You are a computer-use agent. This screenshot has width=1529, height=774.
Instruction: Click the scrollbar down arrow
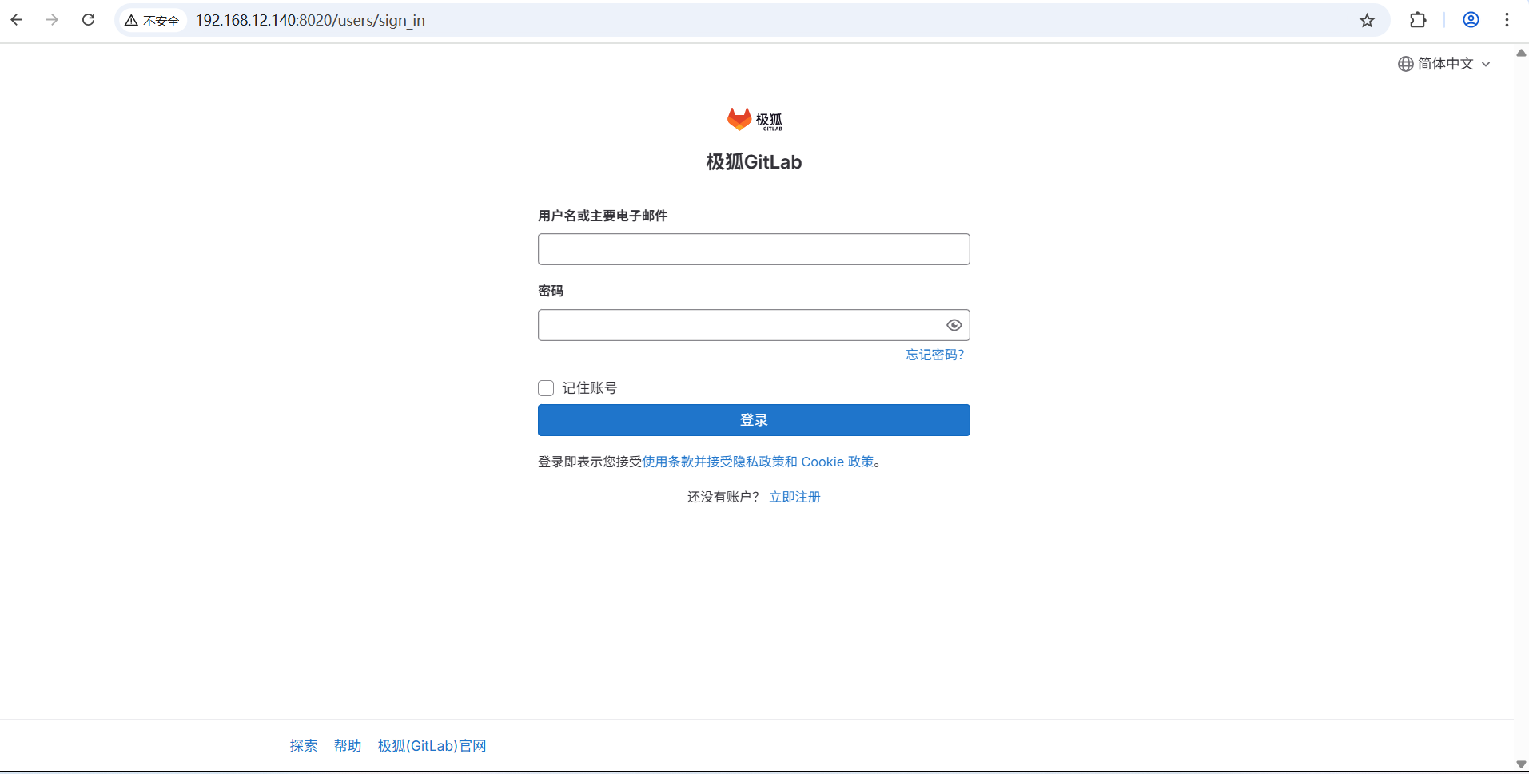pyautogui.click(x=1521, y=764)
